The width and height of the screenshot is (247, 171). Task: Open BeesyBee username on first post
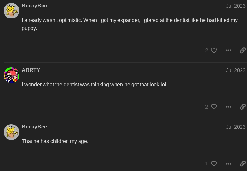(34, 6)
